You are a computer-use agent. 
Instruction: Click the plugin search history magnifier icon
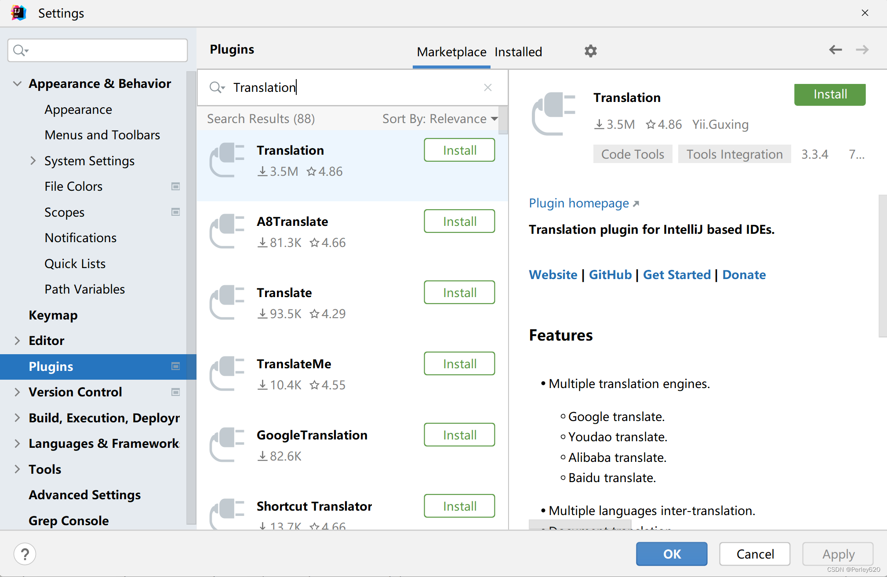coord(217,87)
